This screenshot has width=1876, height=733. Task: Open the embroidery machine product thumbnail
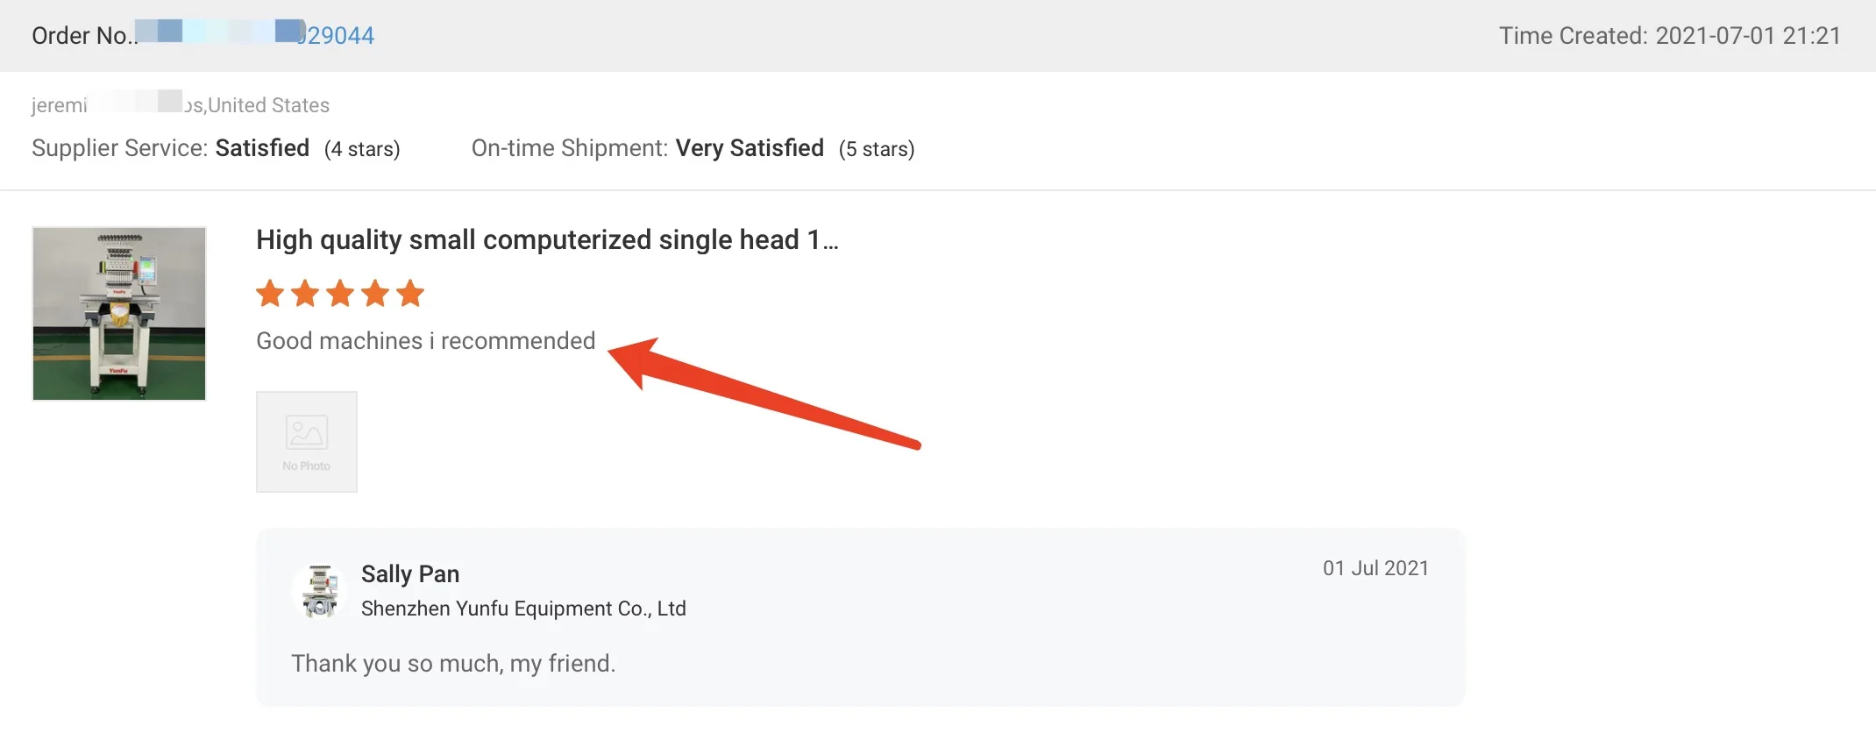(x=119, y=313)
